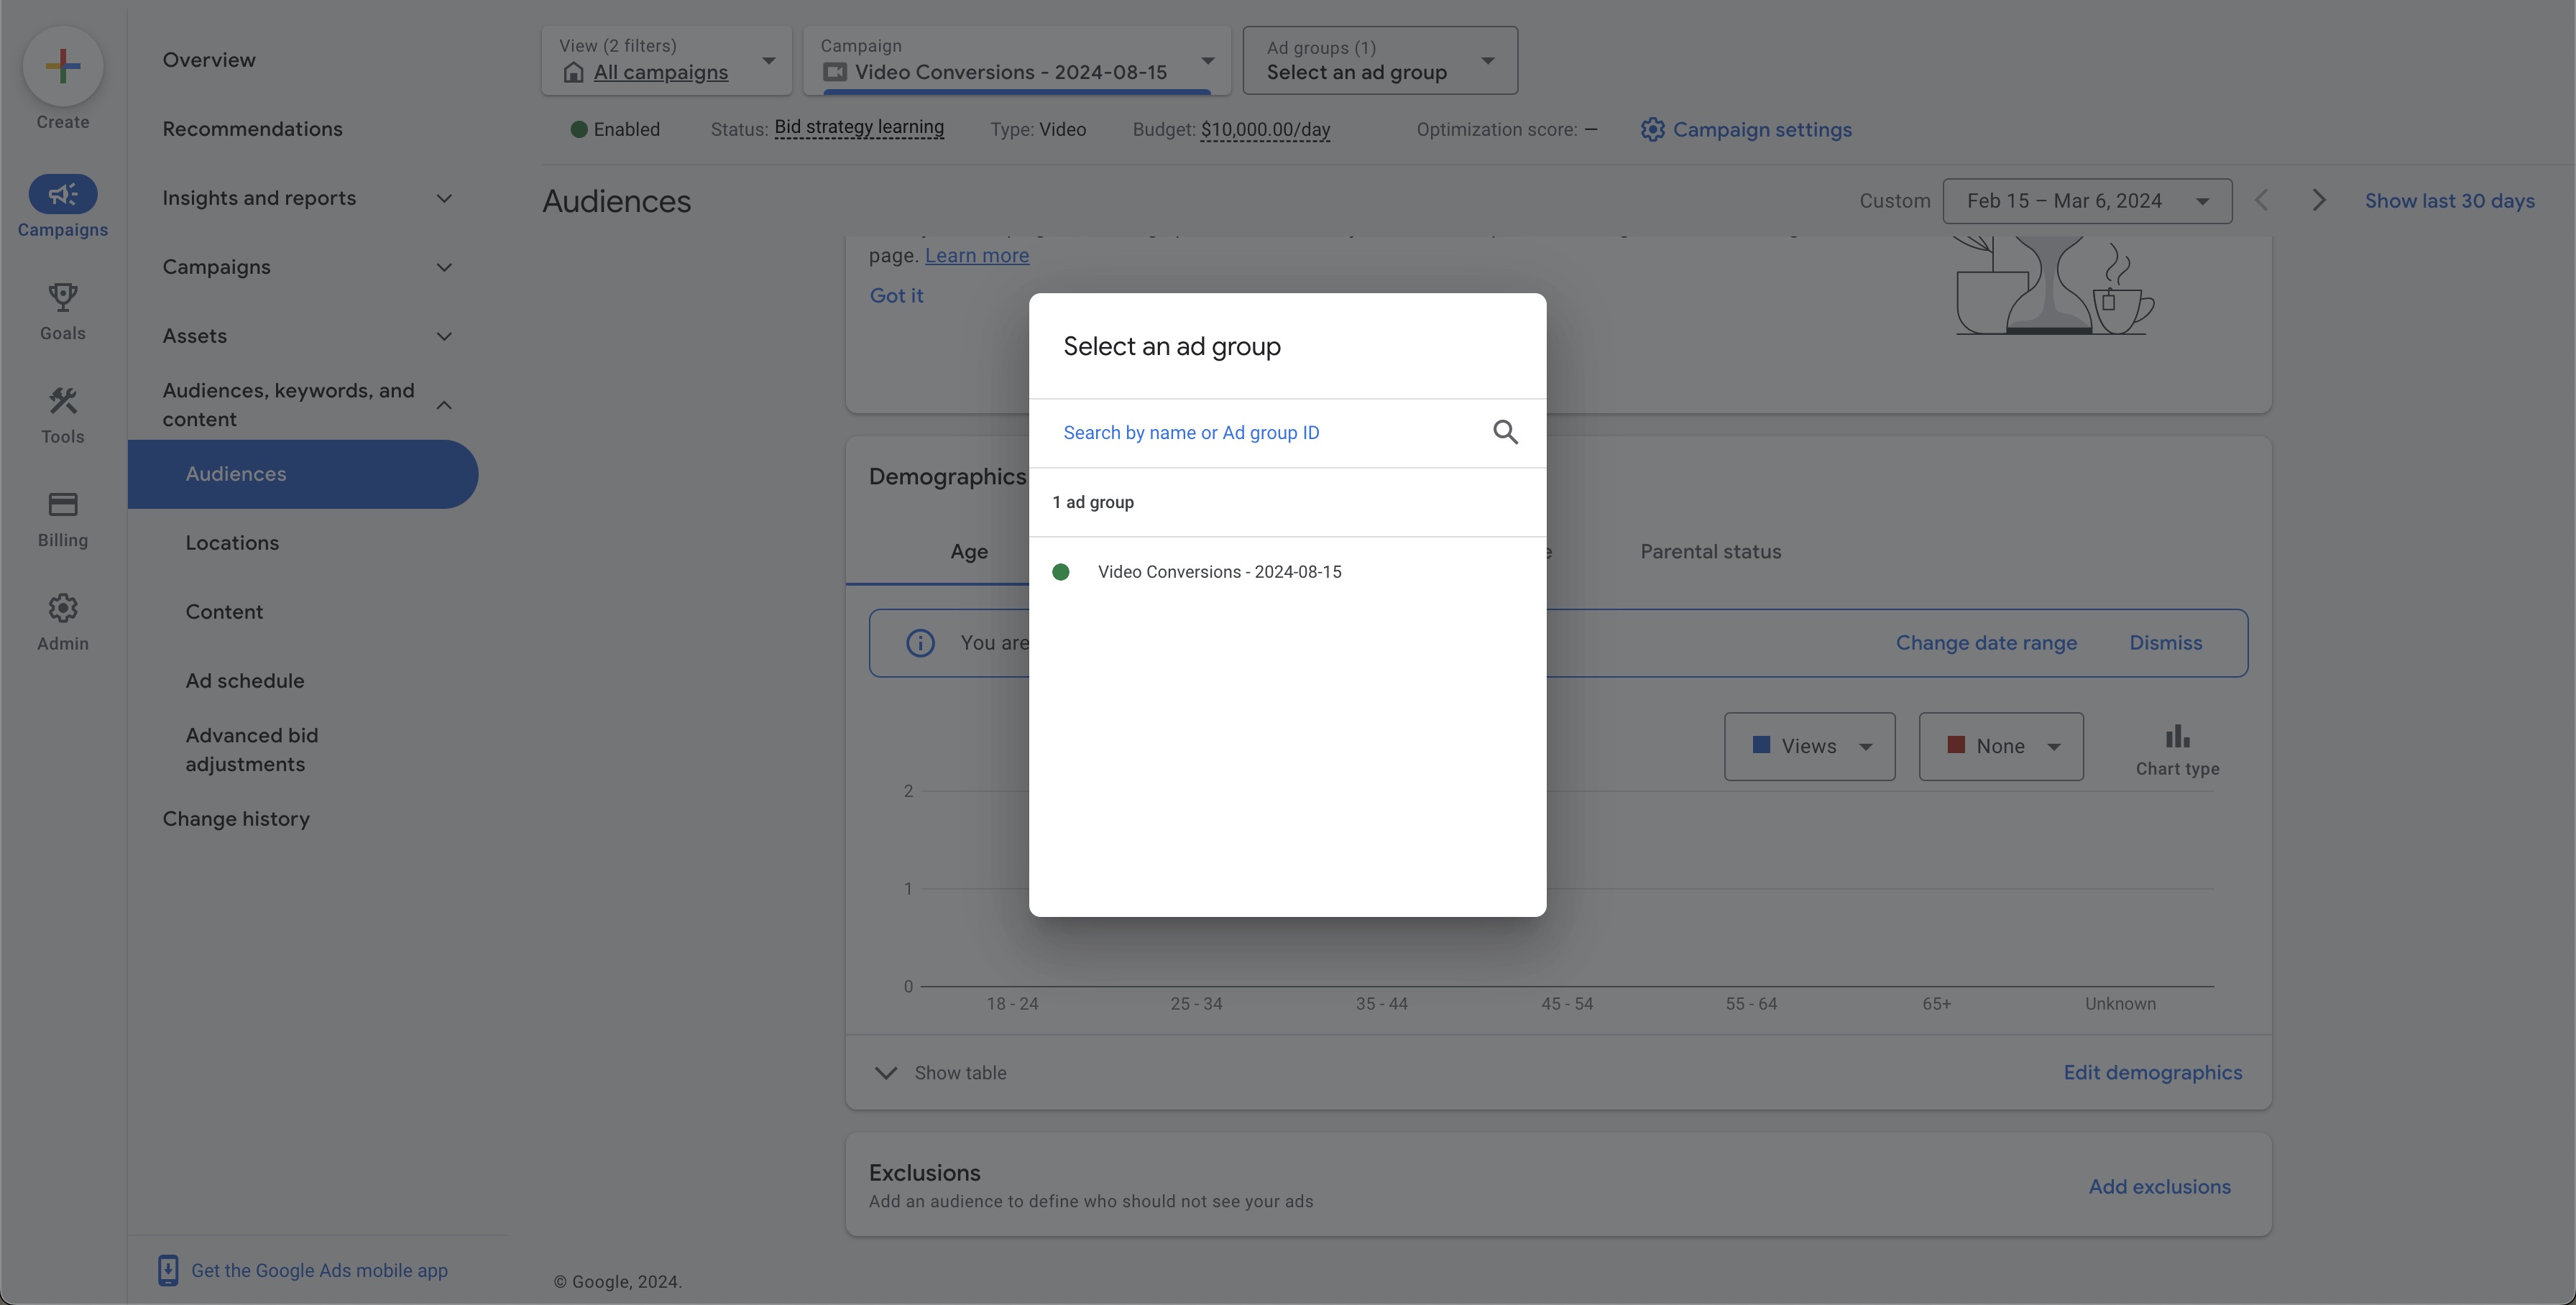Viewport: 2576px width, 1305px height.
Task: Open Locations in the sidebar
Action: [232, 543]
